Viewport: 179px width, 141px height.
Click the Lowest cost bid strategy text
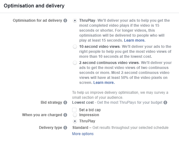[83, 102]
